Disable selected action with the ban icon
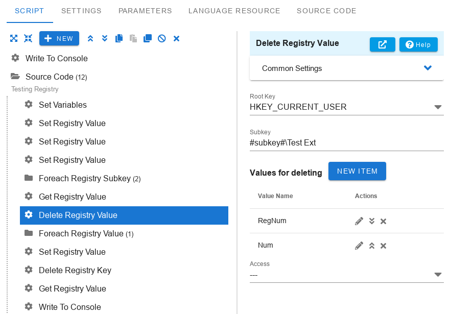 click(x=162, y=38)
